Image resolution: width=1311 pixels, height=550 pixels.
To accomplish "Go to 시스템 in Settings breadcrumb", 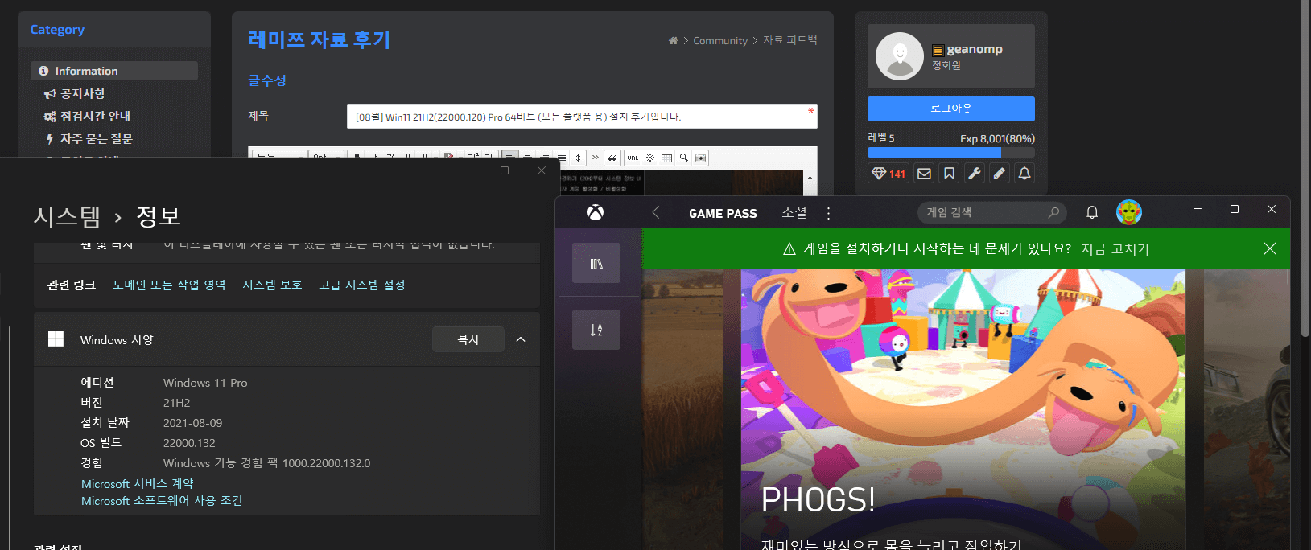I will pyautogui.click(x=67, y=215).
